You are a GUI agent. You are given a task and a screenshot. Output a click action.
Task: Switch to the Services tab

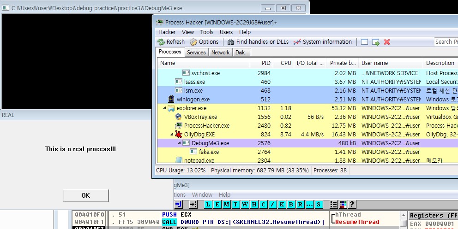click(x=196, y=53)
